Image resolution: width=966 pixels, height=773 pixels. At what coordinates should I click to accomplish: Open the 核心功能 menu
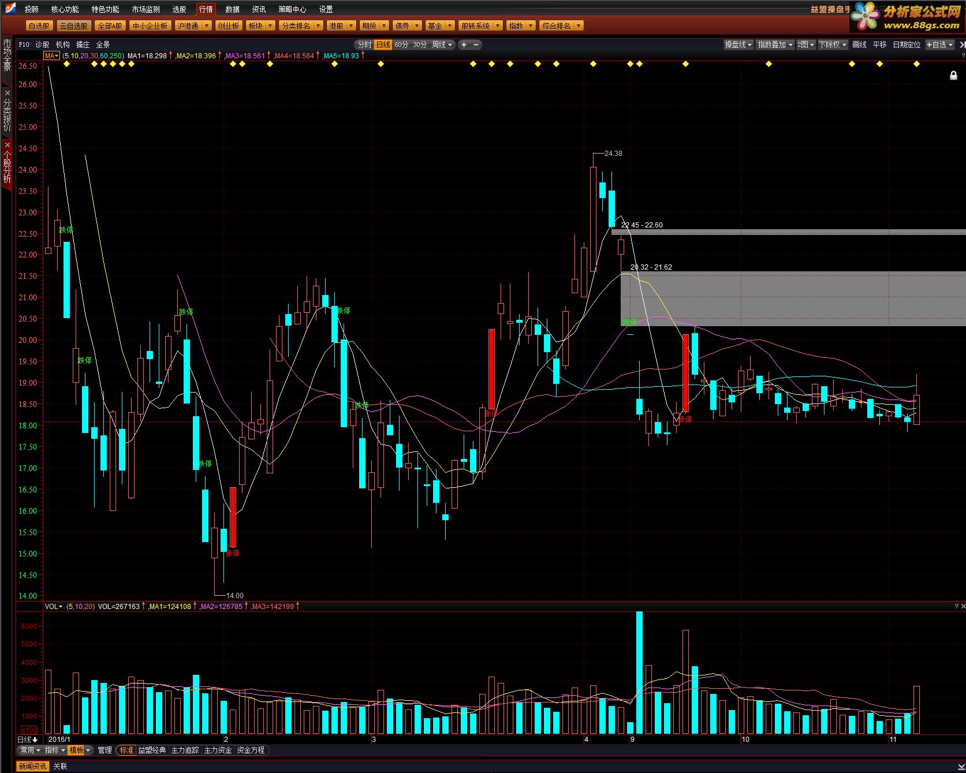point(65,9)
